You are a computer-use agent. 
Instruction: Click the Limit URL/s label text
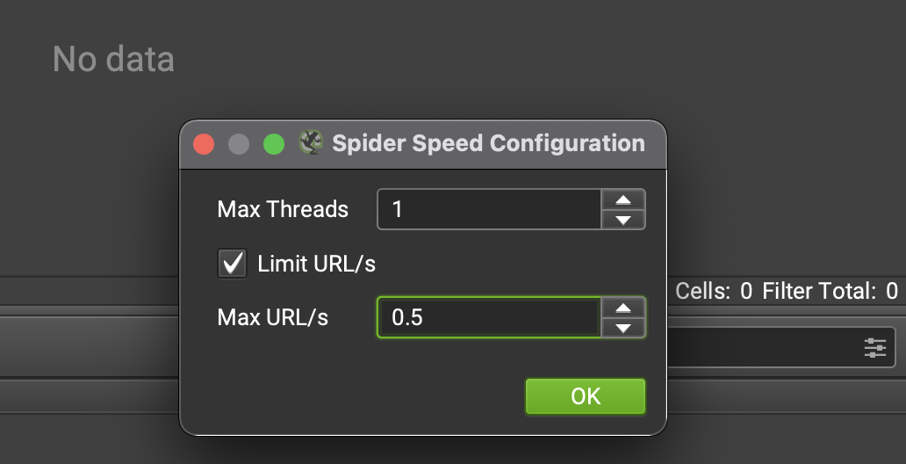pos(317,264)
